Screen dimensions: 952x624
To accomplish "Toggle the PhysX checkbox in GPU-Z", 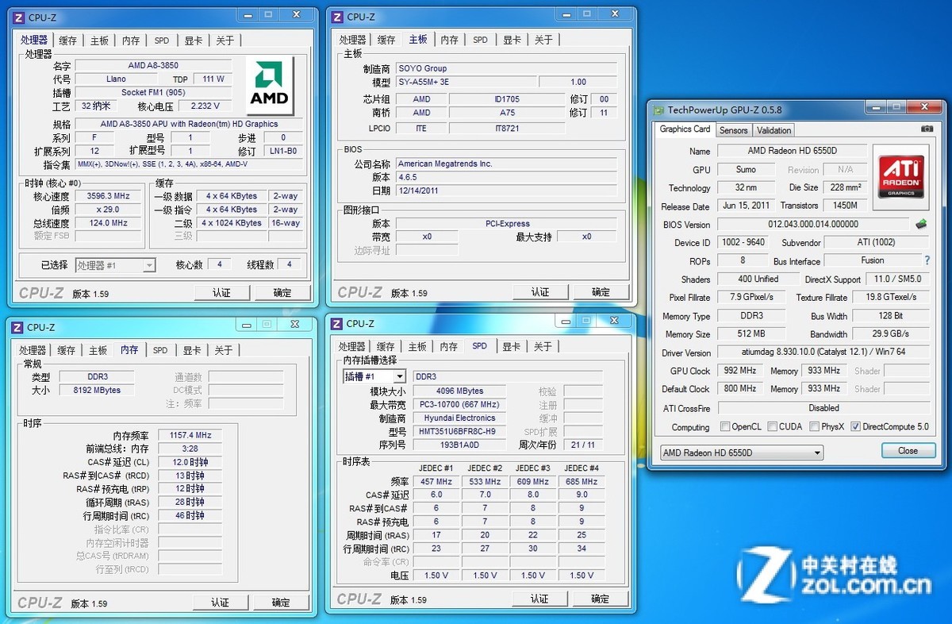I will tap(814, 426).
